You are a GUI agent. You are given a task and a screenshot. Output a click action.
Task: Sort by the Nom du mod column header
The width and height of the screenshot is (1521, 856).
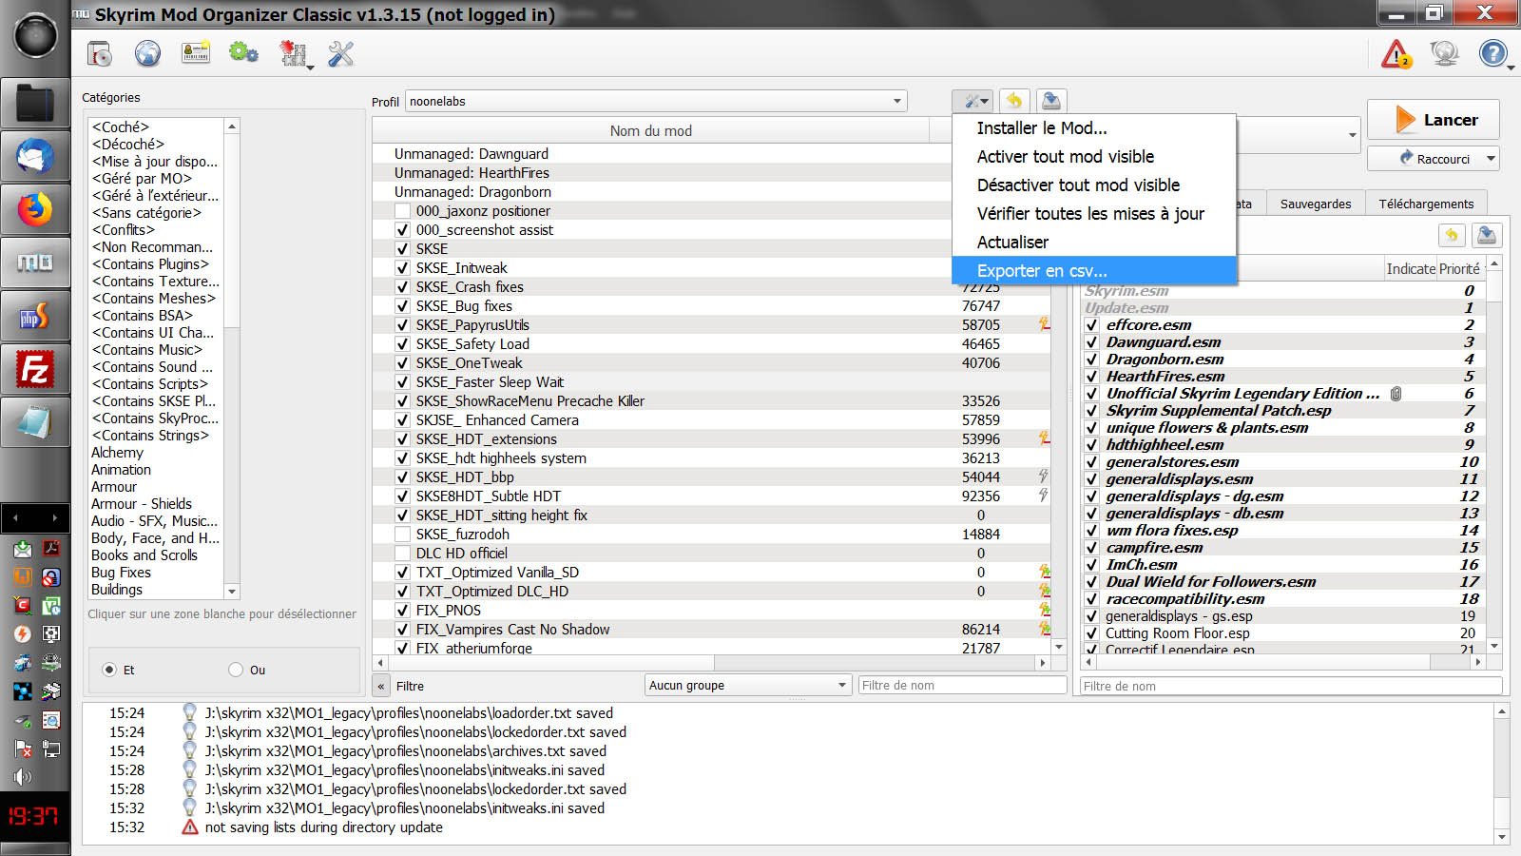[651, 131]
